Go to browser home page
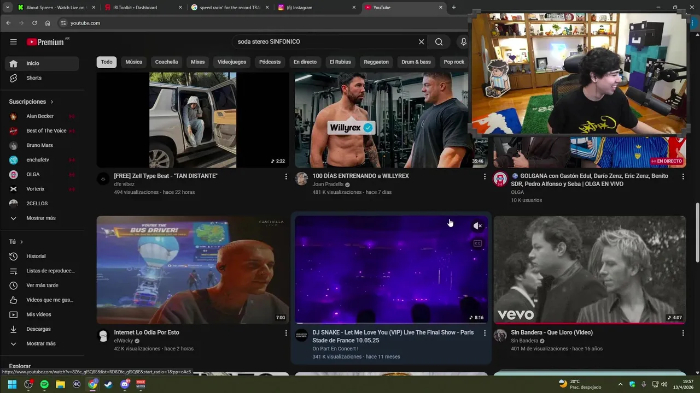Image resolution: width=700 pixels, height=393 pixels. pos(48,23)
